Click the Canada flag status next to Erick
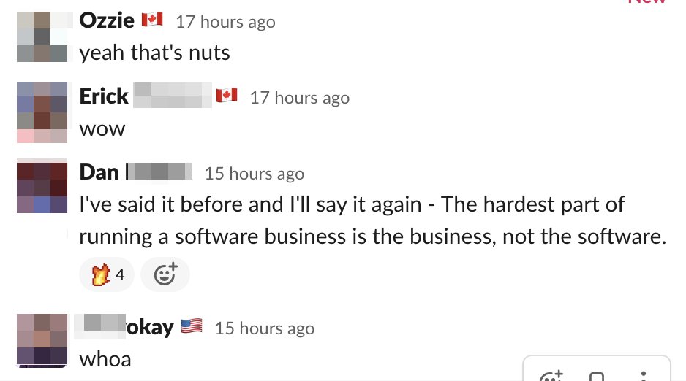686x381 pixels. (227, 96)
